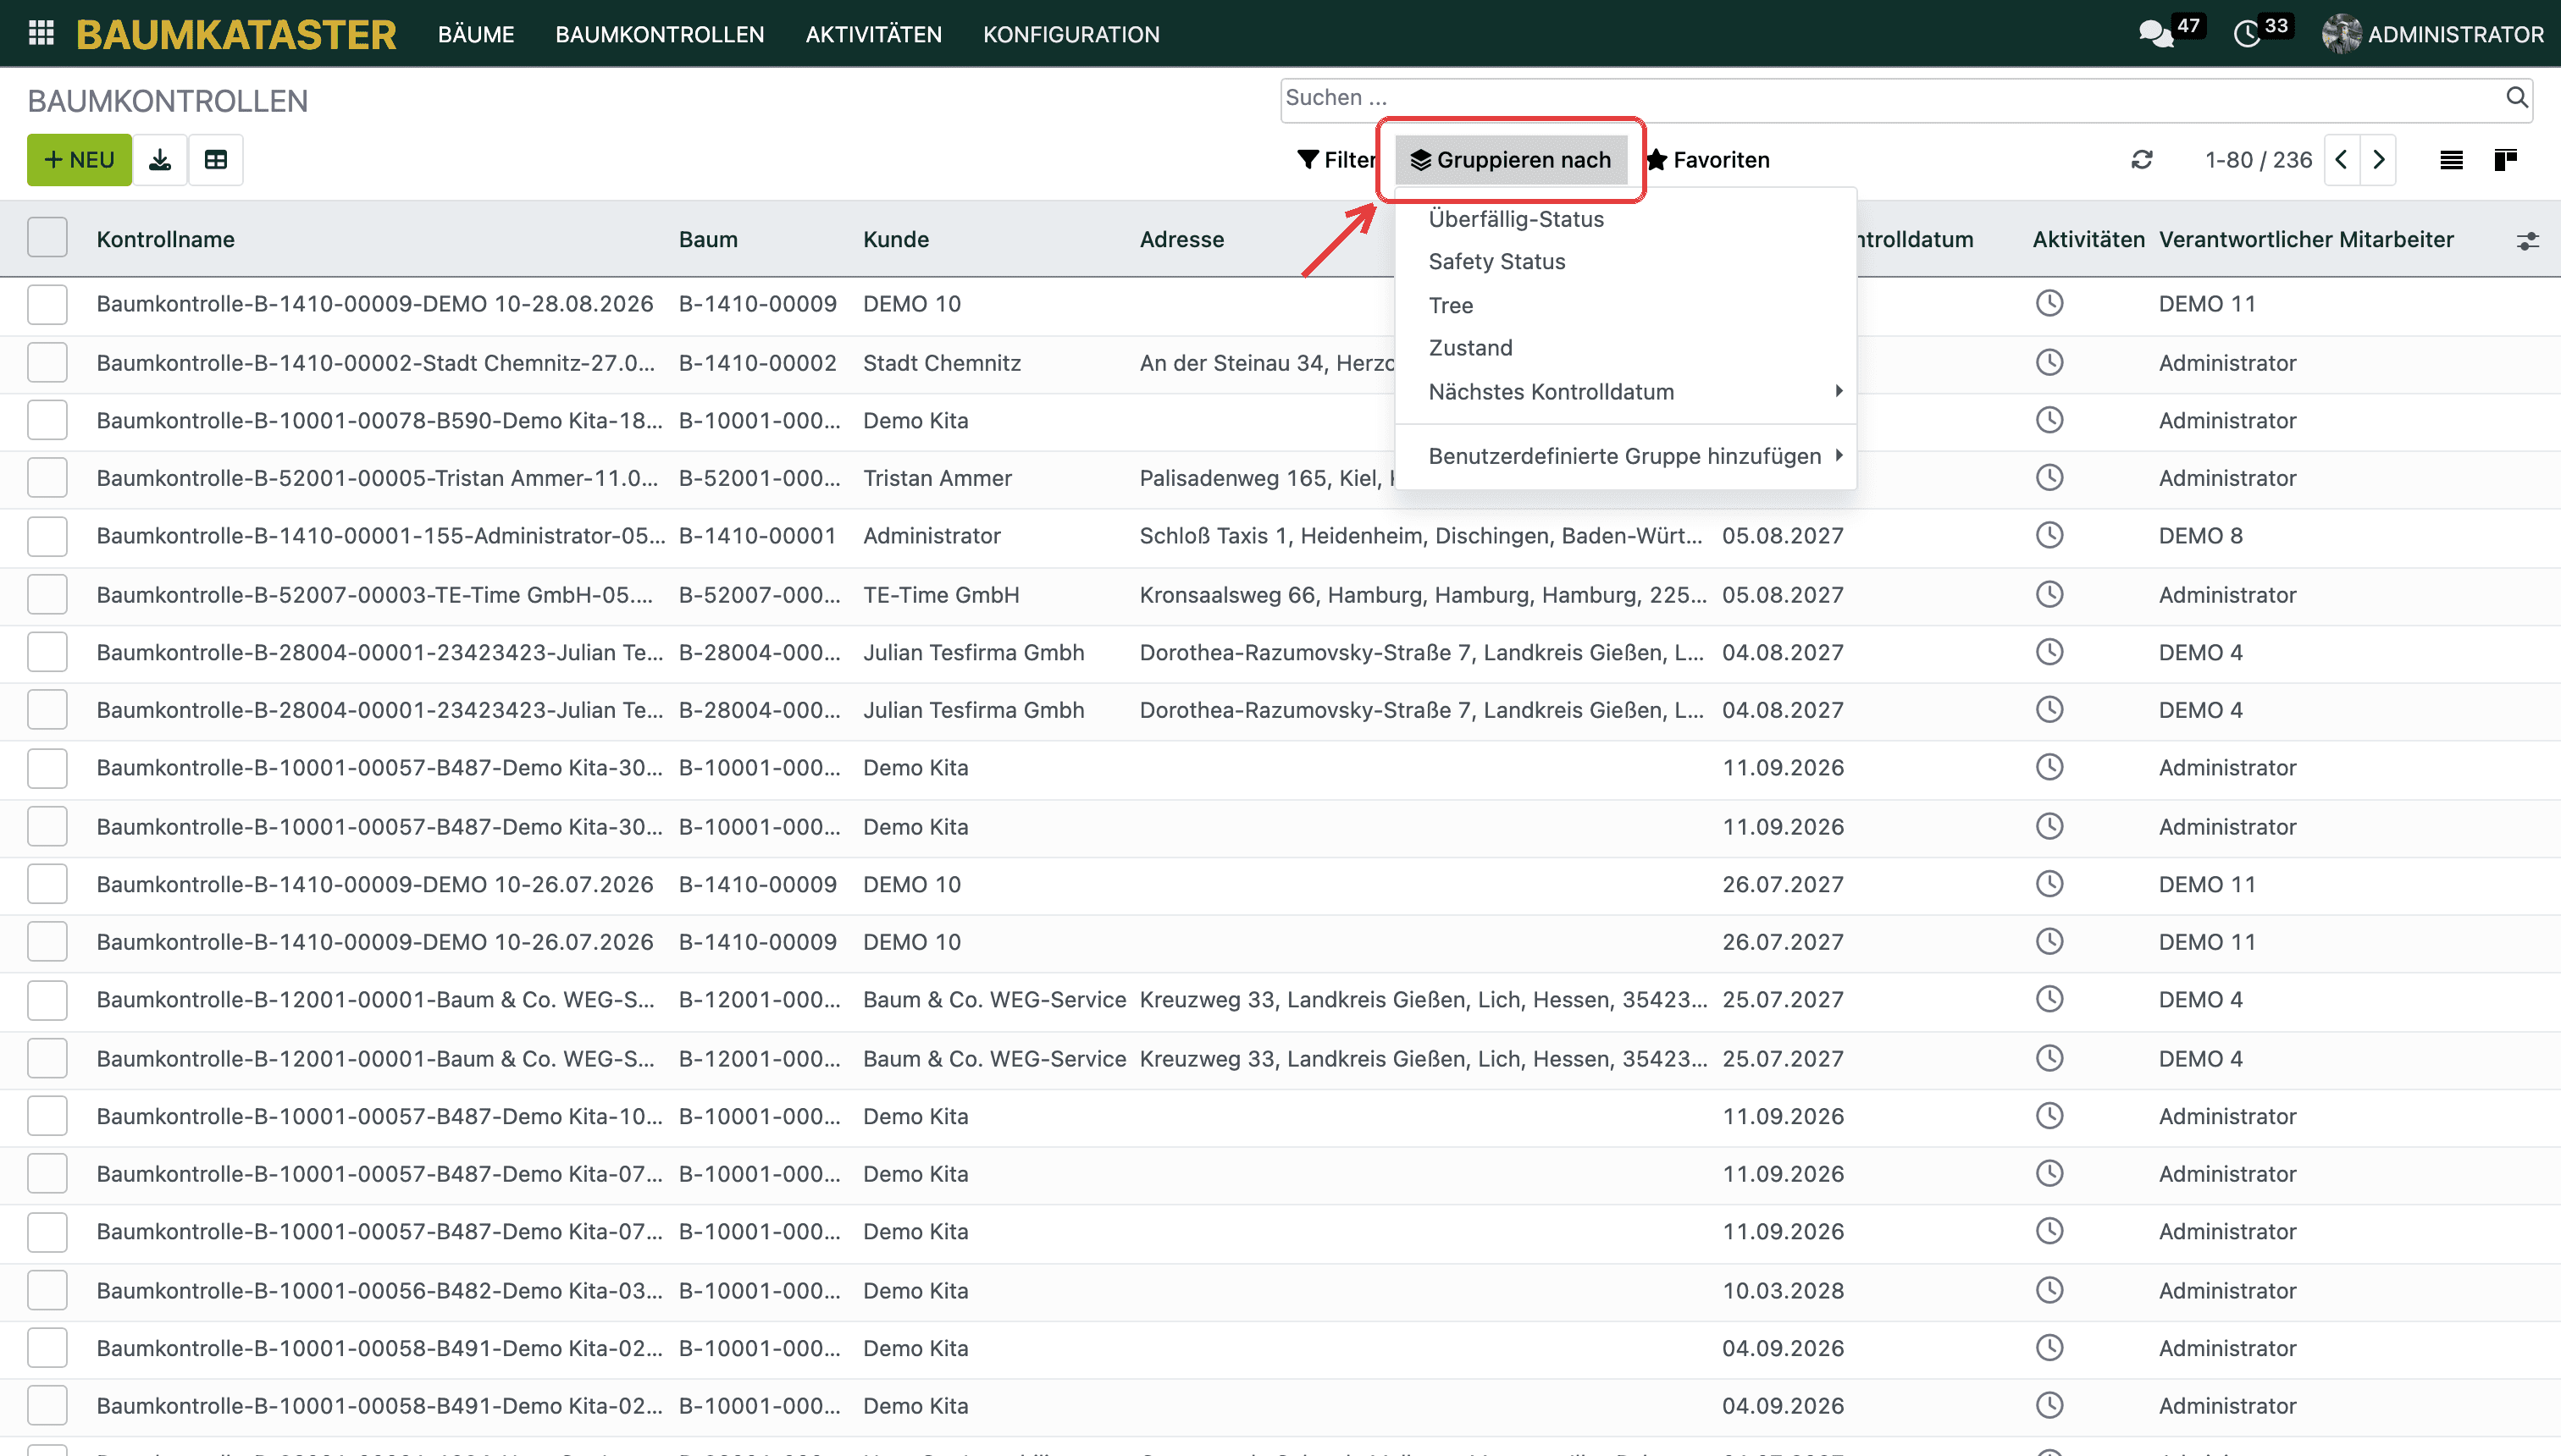Toggle the Gruppieren nach dropdown

click(1511, 160)
